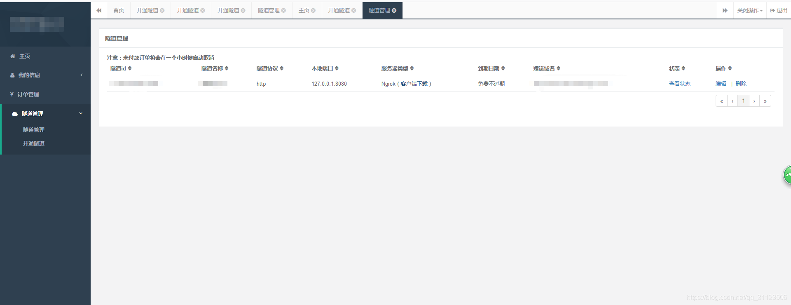Sort table by 隧道id column arrows
The height and width of the screenshot is (305, 791).
coord(130,68)
